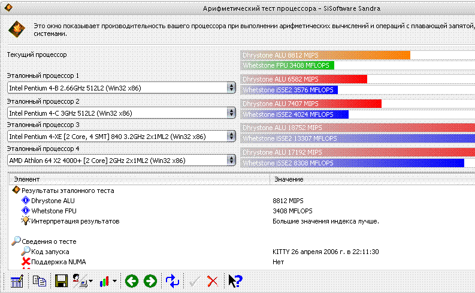Click the 8812 MIPS value cell
475x293 pixels.
[x=288, y=201]
